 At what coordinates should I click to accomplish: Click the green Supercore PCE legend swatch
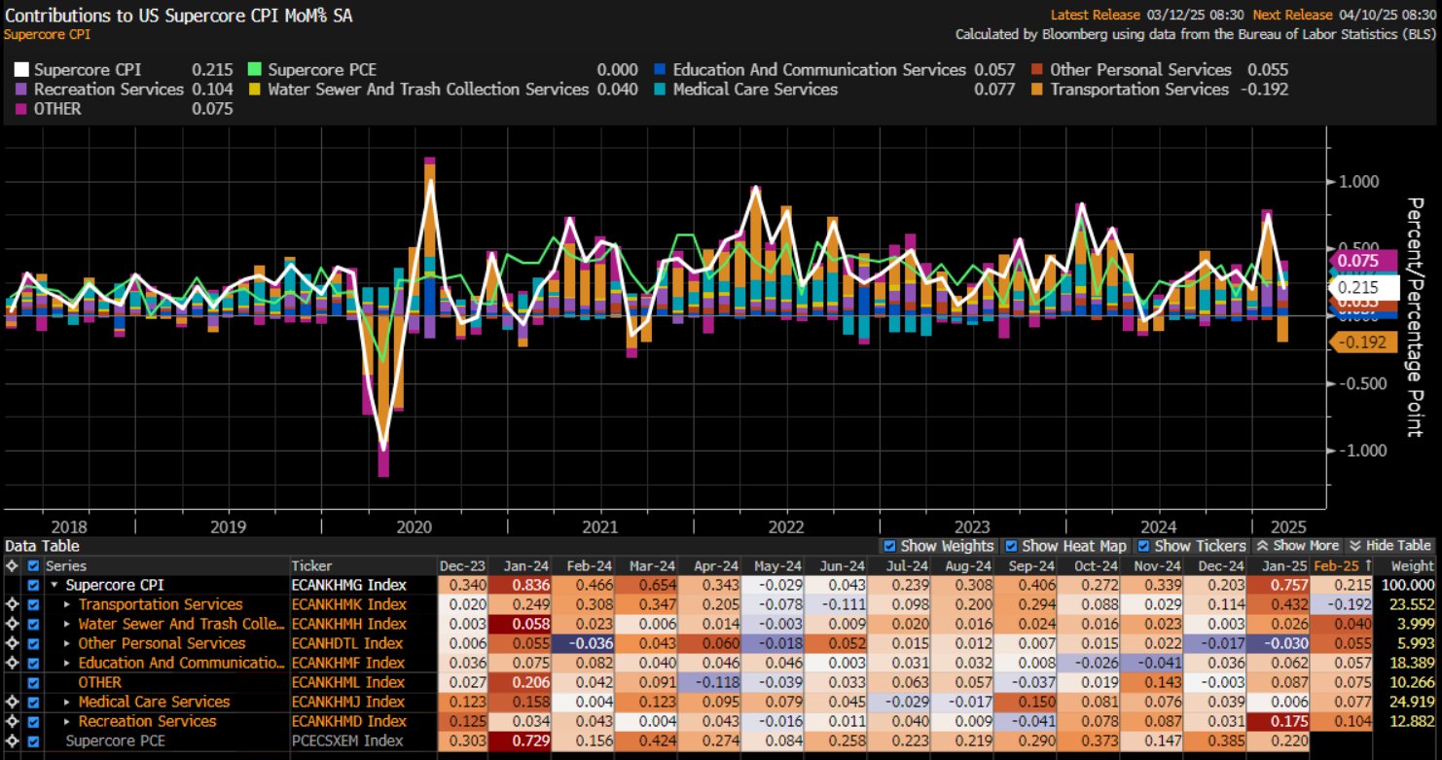[255, 69]
